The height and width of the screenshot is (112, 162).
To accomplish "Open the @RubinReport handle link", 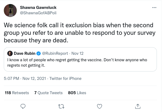I will pos(55,53).
